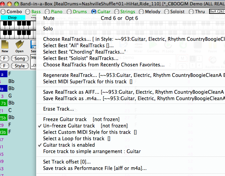Toggle Un-freeze Guitar track checked entry

(x=131, y=126)
